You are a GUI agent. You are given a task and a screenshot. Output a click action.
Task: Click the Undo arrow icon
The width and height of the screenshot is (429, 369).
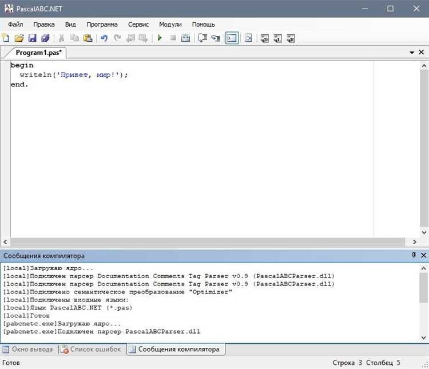tap(104, 38)
